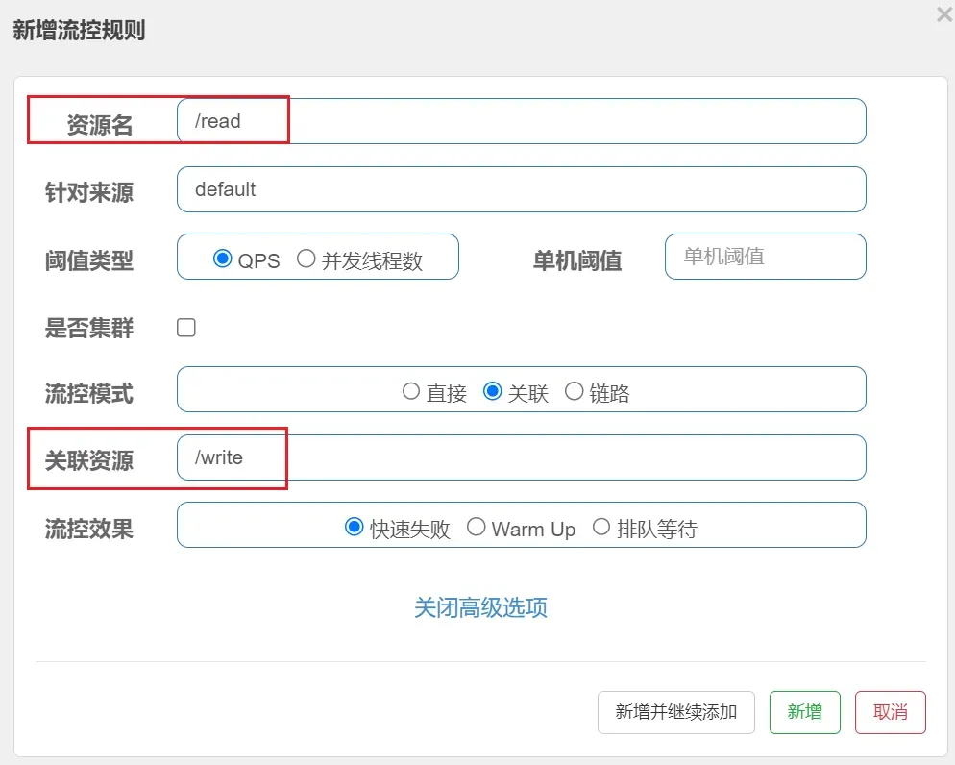This screenshot has height=765, width=955.
Task: Toggle the 是否集群 checkbox
Action: pyautogui.click(x=186, y=328)
